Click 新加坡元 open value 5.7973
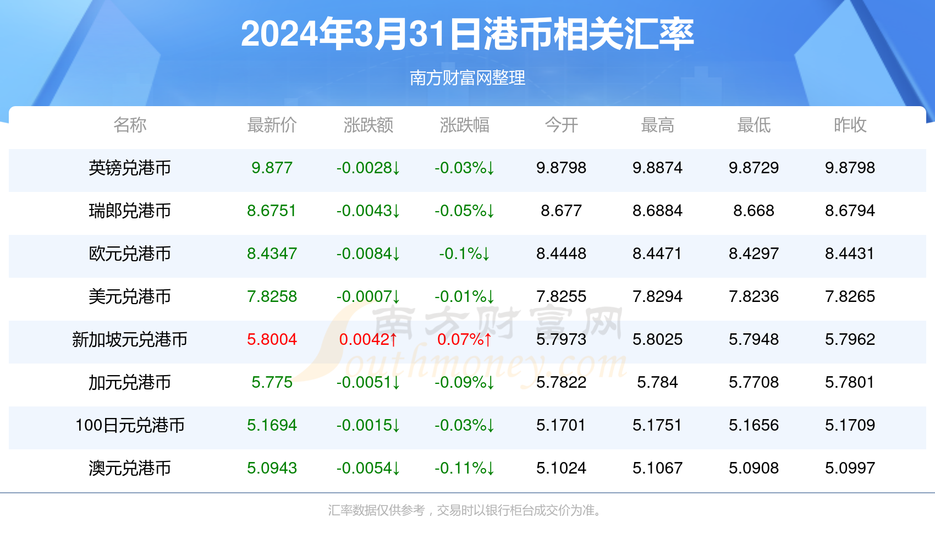The width and height of the screenshot is (935, 550). [x=561, y=339]
